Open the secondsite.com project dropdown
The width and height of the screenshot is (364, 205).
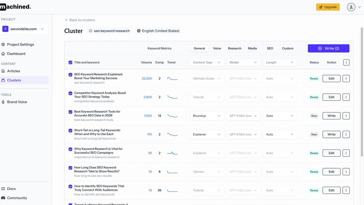[24, 29]
